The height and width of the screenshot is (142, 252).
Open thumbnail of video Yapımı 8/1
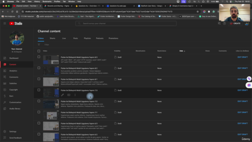[51, 82]
